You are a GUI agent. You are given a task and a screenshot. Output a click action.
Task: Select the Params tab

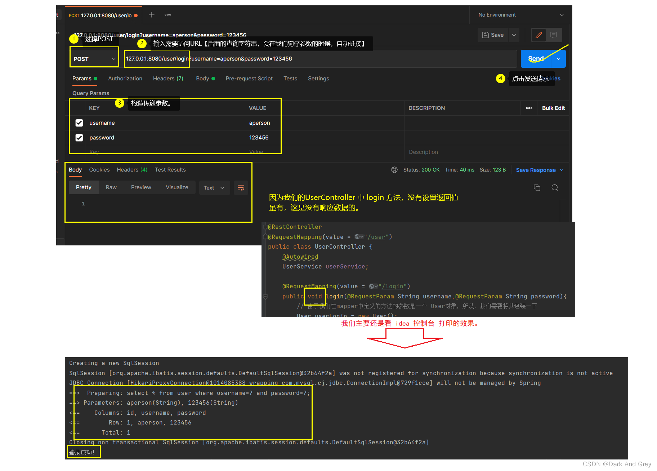click(x=85, y=79)
